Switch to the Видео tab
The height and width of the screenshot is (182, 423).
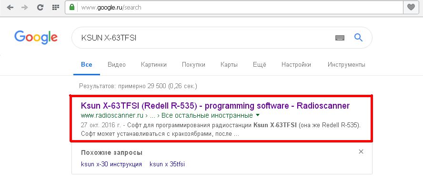coord(117,65)
